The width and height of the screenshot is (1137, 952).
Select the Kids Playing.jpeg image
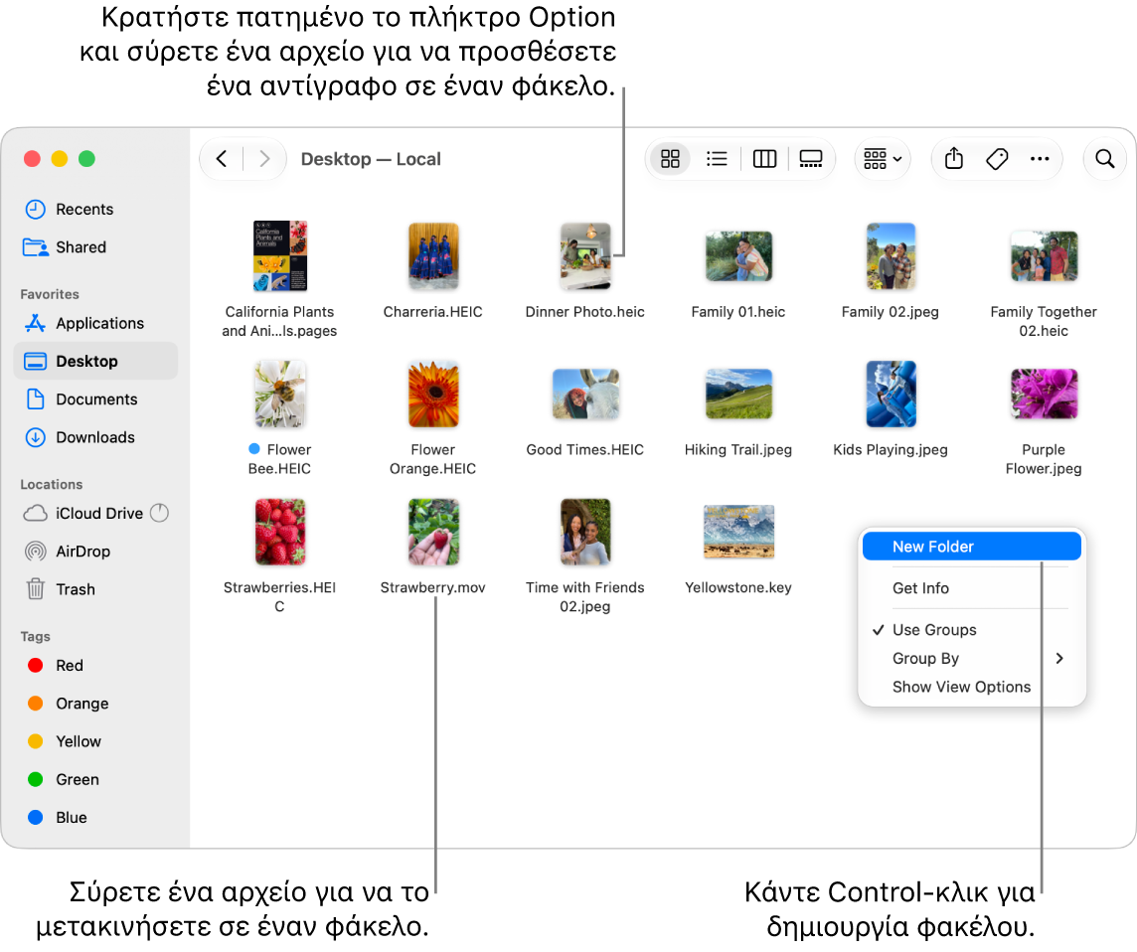(x=891, y=408)
